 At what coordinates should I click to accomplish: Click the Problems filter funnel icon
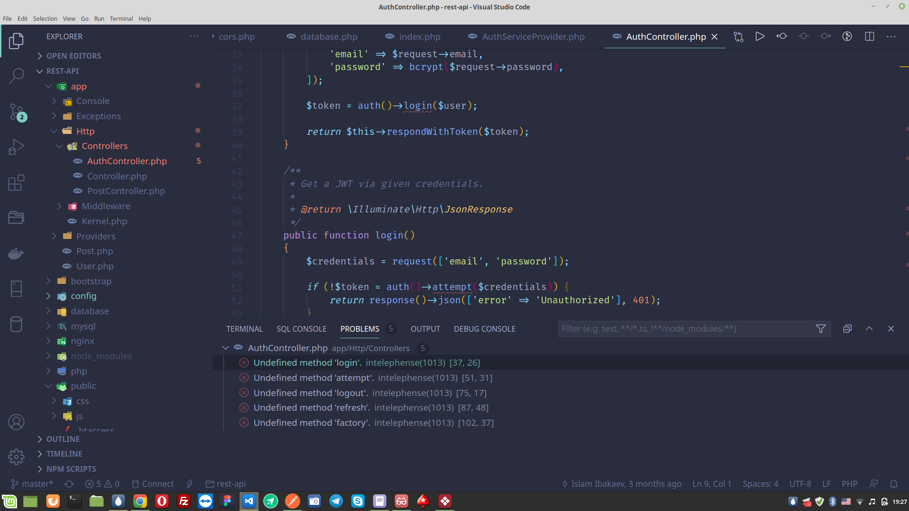821,329
